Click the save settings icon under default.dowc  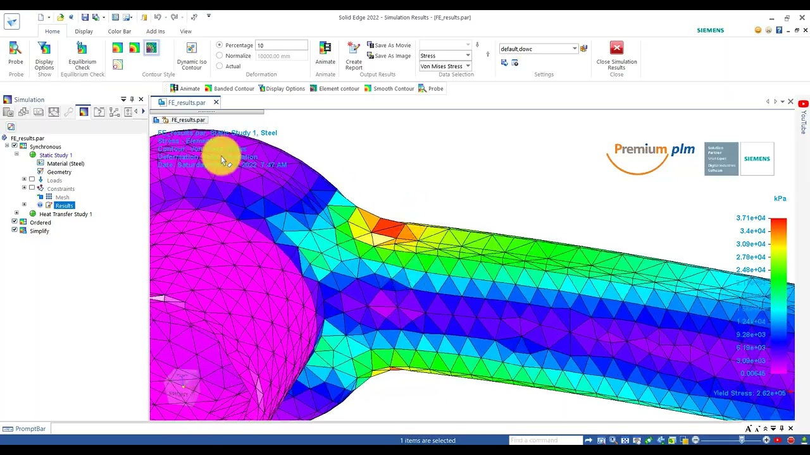point(504,63)
